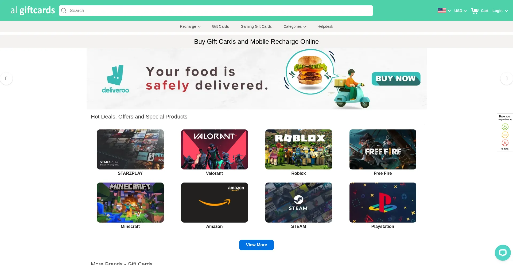Expand the Login dropdown
Image resolution: width=513 pixels, height=265 pixels.
tap(500, 11)
